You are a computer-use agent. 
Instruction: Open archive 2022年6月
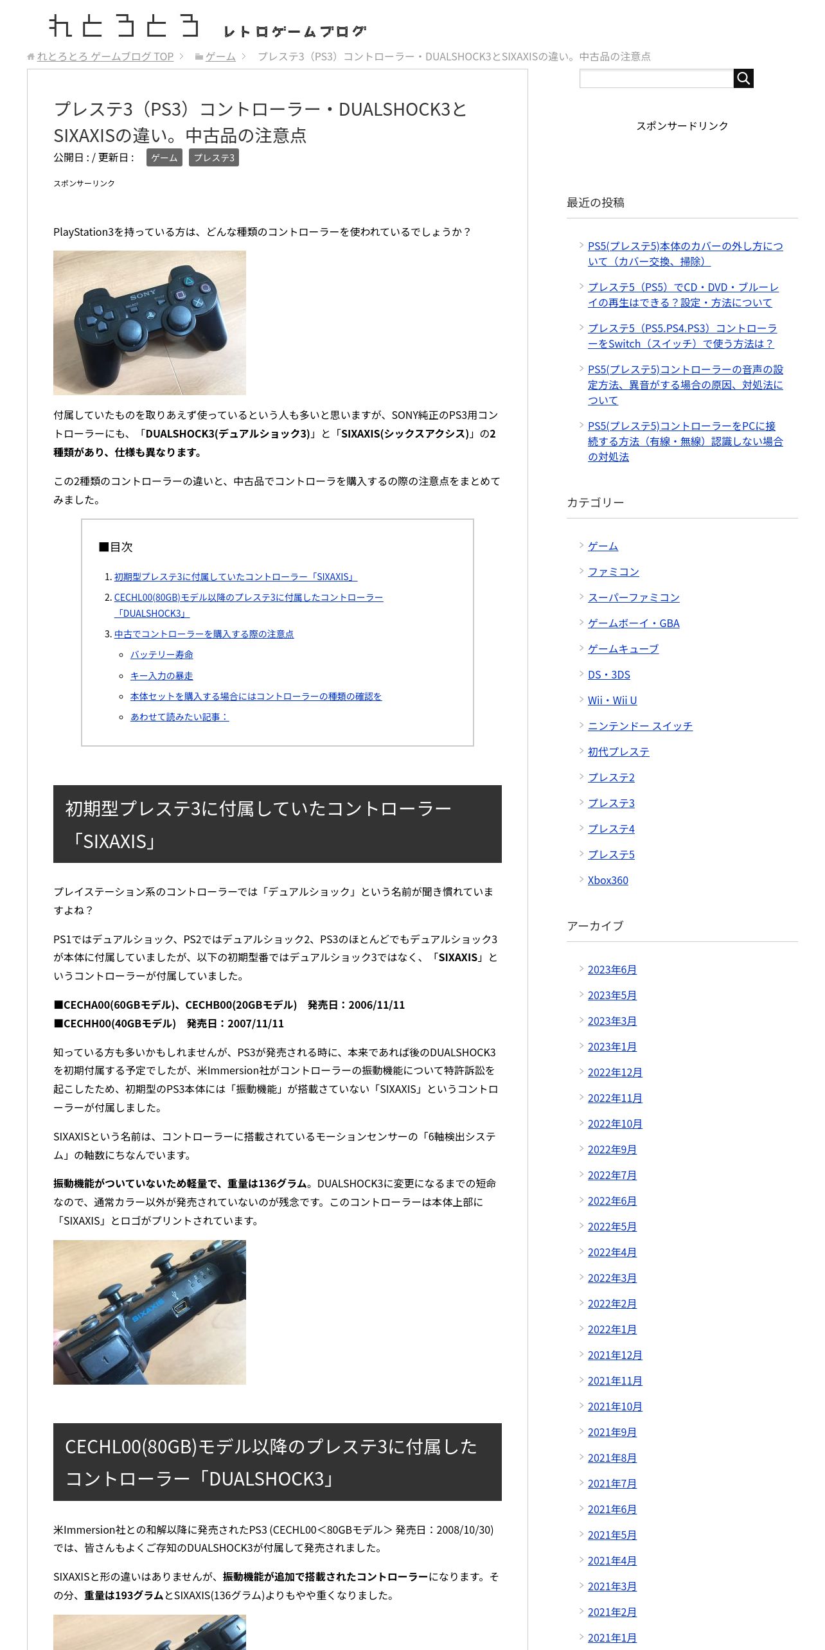[612, 1201]
